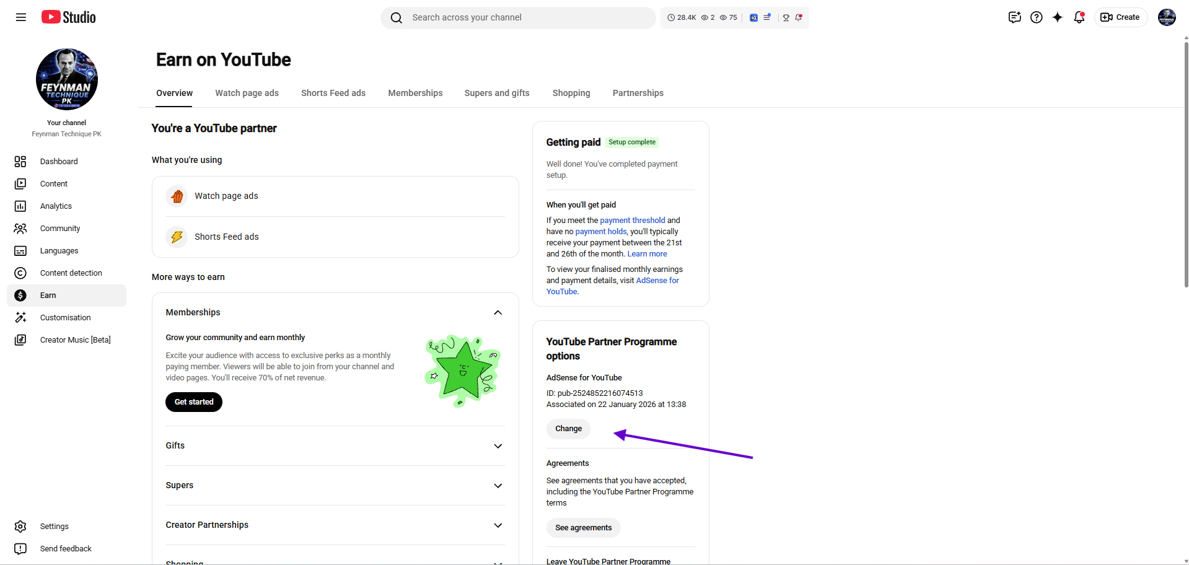Viewport: 1189px width, 565px height.
Task: Expand the Creator Partnerships section
Action: (x=335, y=525)
